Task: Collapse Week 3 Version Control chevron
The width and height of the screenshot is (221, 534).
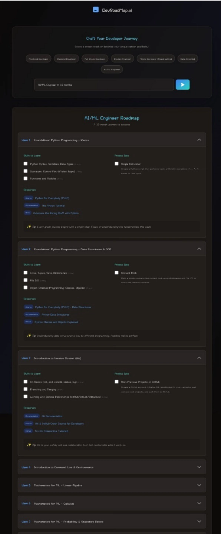Action: point(199,358)
